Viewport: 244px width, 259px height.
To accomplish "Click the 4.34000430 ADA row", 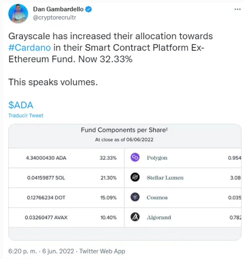I will click(x=46, y=158).
